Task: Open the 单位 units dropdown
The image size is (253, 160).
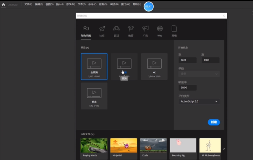Action: 199,74
